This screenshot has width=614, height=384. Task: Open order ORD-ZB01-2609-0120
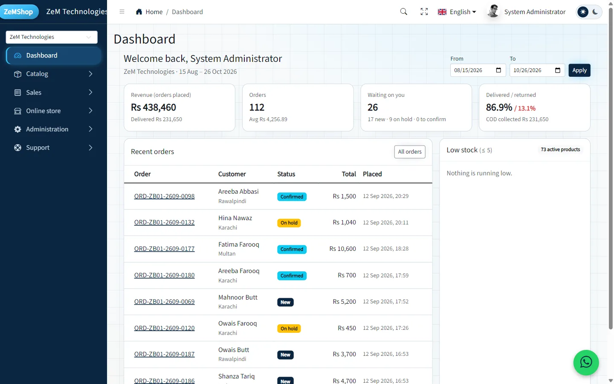pos(164,328)
